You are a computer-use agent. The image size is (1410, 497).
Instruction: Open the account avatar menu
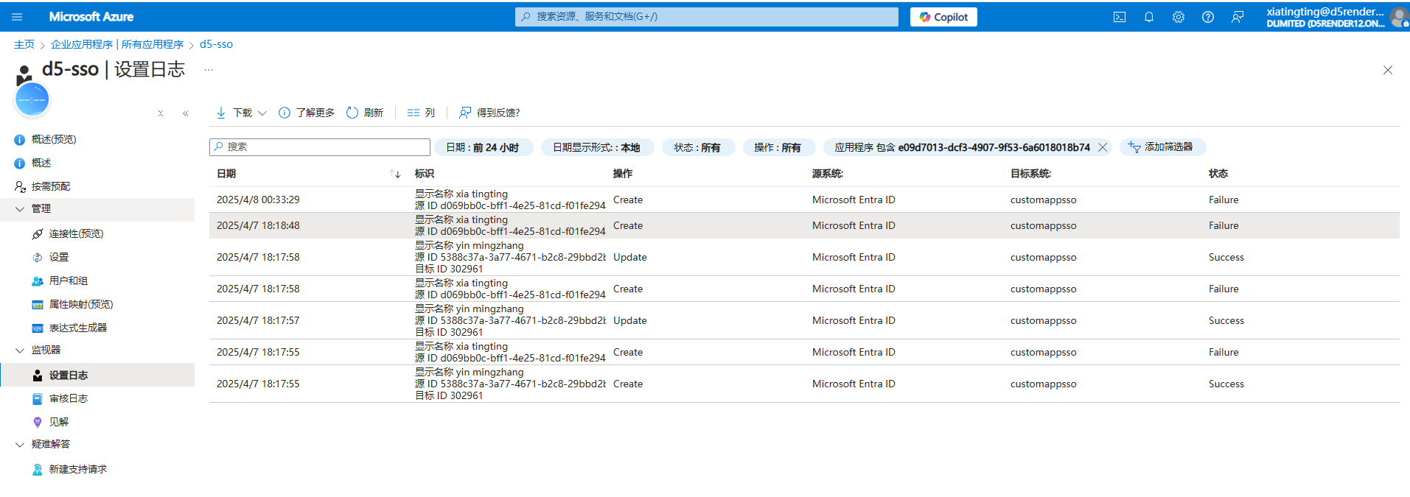[x=1398, y=17]
